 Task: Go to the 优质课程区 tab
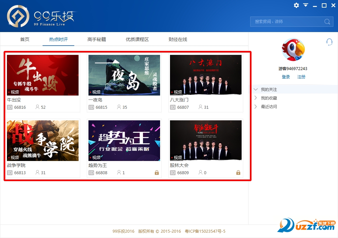(x=137, y=39)
